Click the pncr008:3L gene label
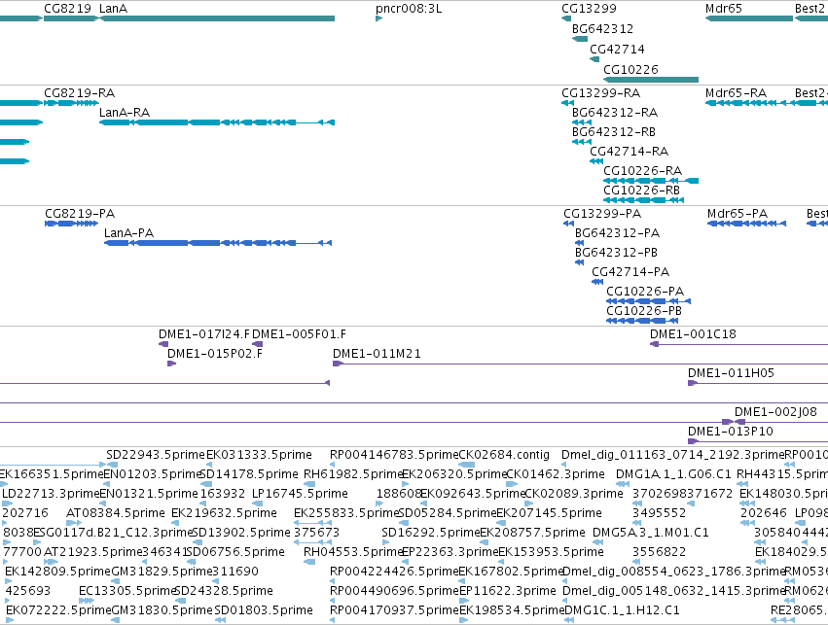 point(409,9)
